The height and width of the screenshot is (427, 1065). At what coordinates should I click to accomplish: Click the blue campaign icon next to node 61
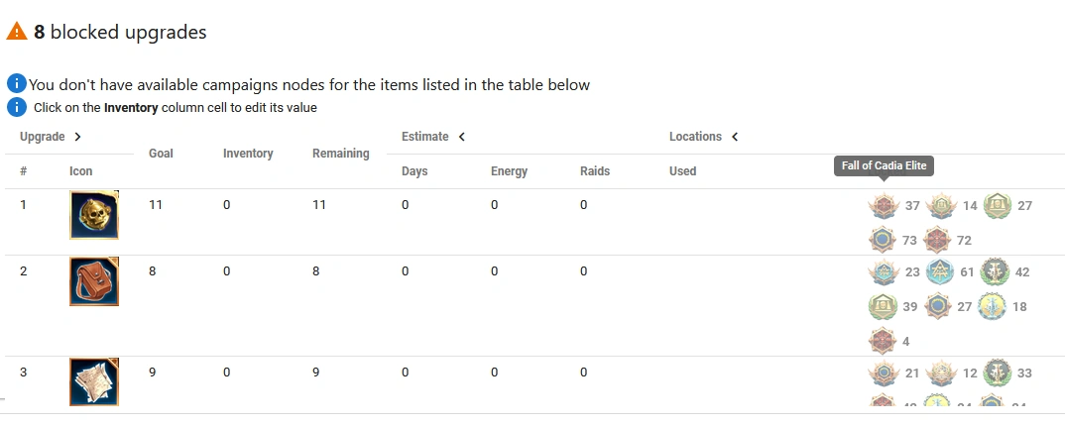tap(939, 272)
